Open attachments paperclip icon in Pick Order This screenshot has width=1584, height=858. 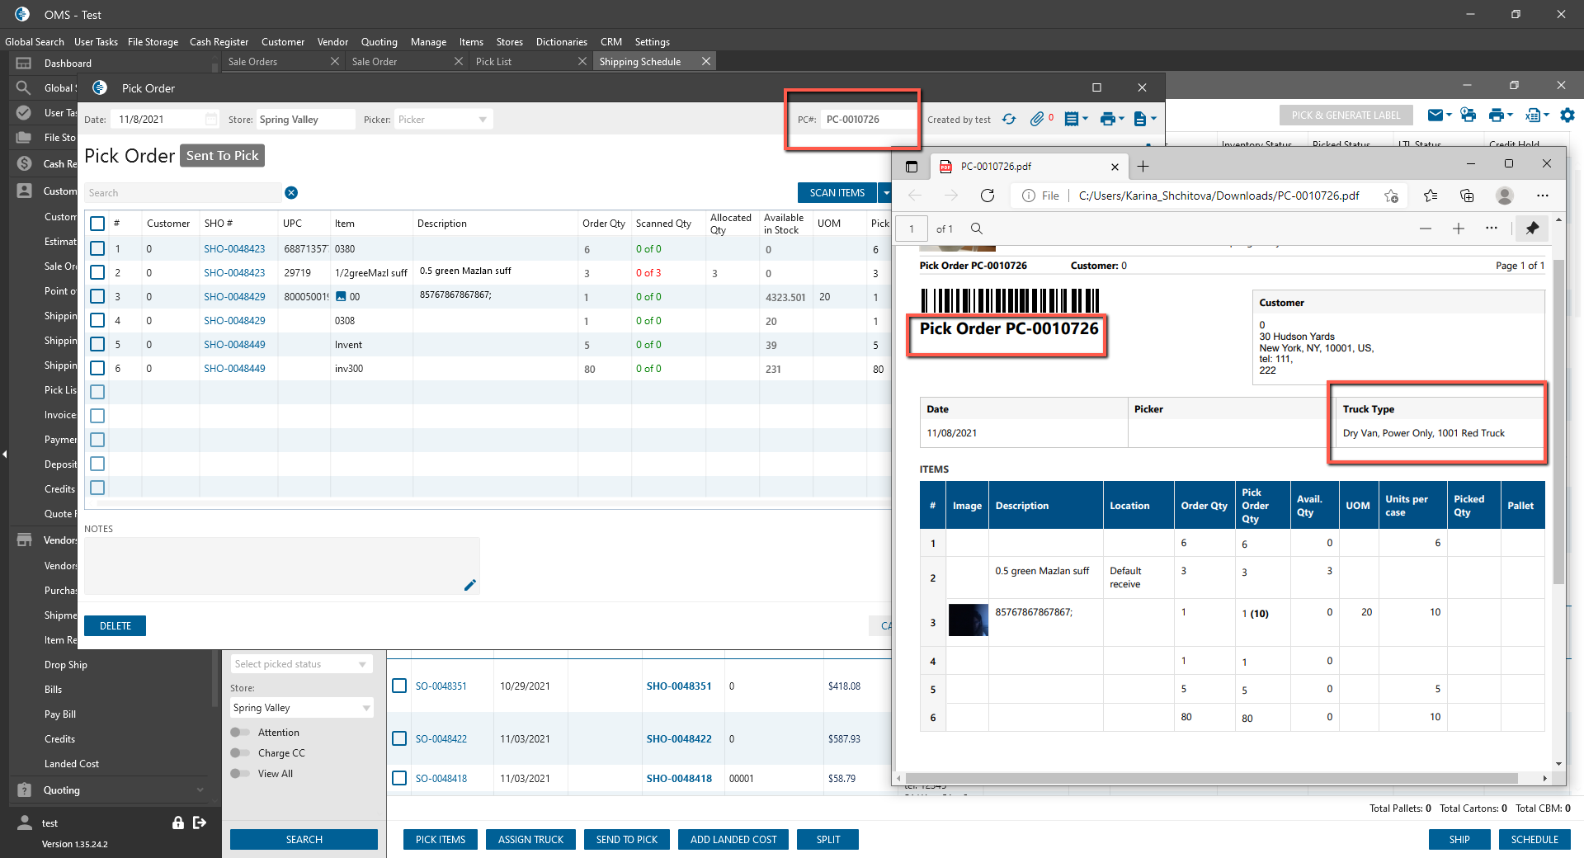pyautogui.click(x=1037, y=120)
